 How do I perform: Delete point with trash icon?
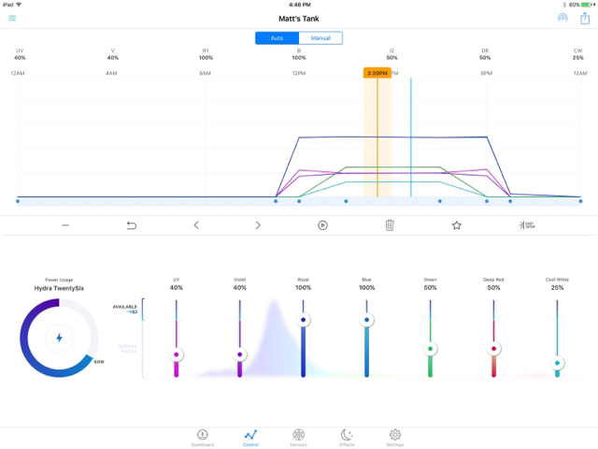pos(390,225)
